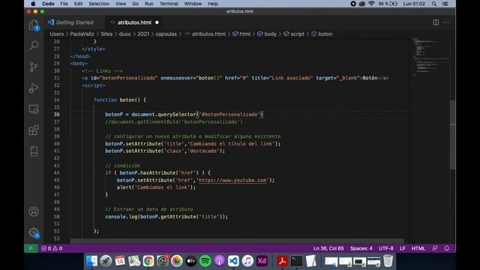
Task: Follow the https://www.youtube.com link in code
Action: tap(232, 180)
